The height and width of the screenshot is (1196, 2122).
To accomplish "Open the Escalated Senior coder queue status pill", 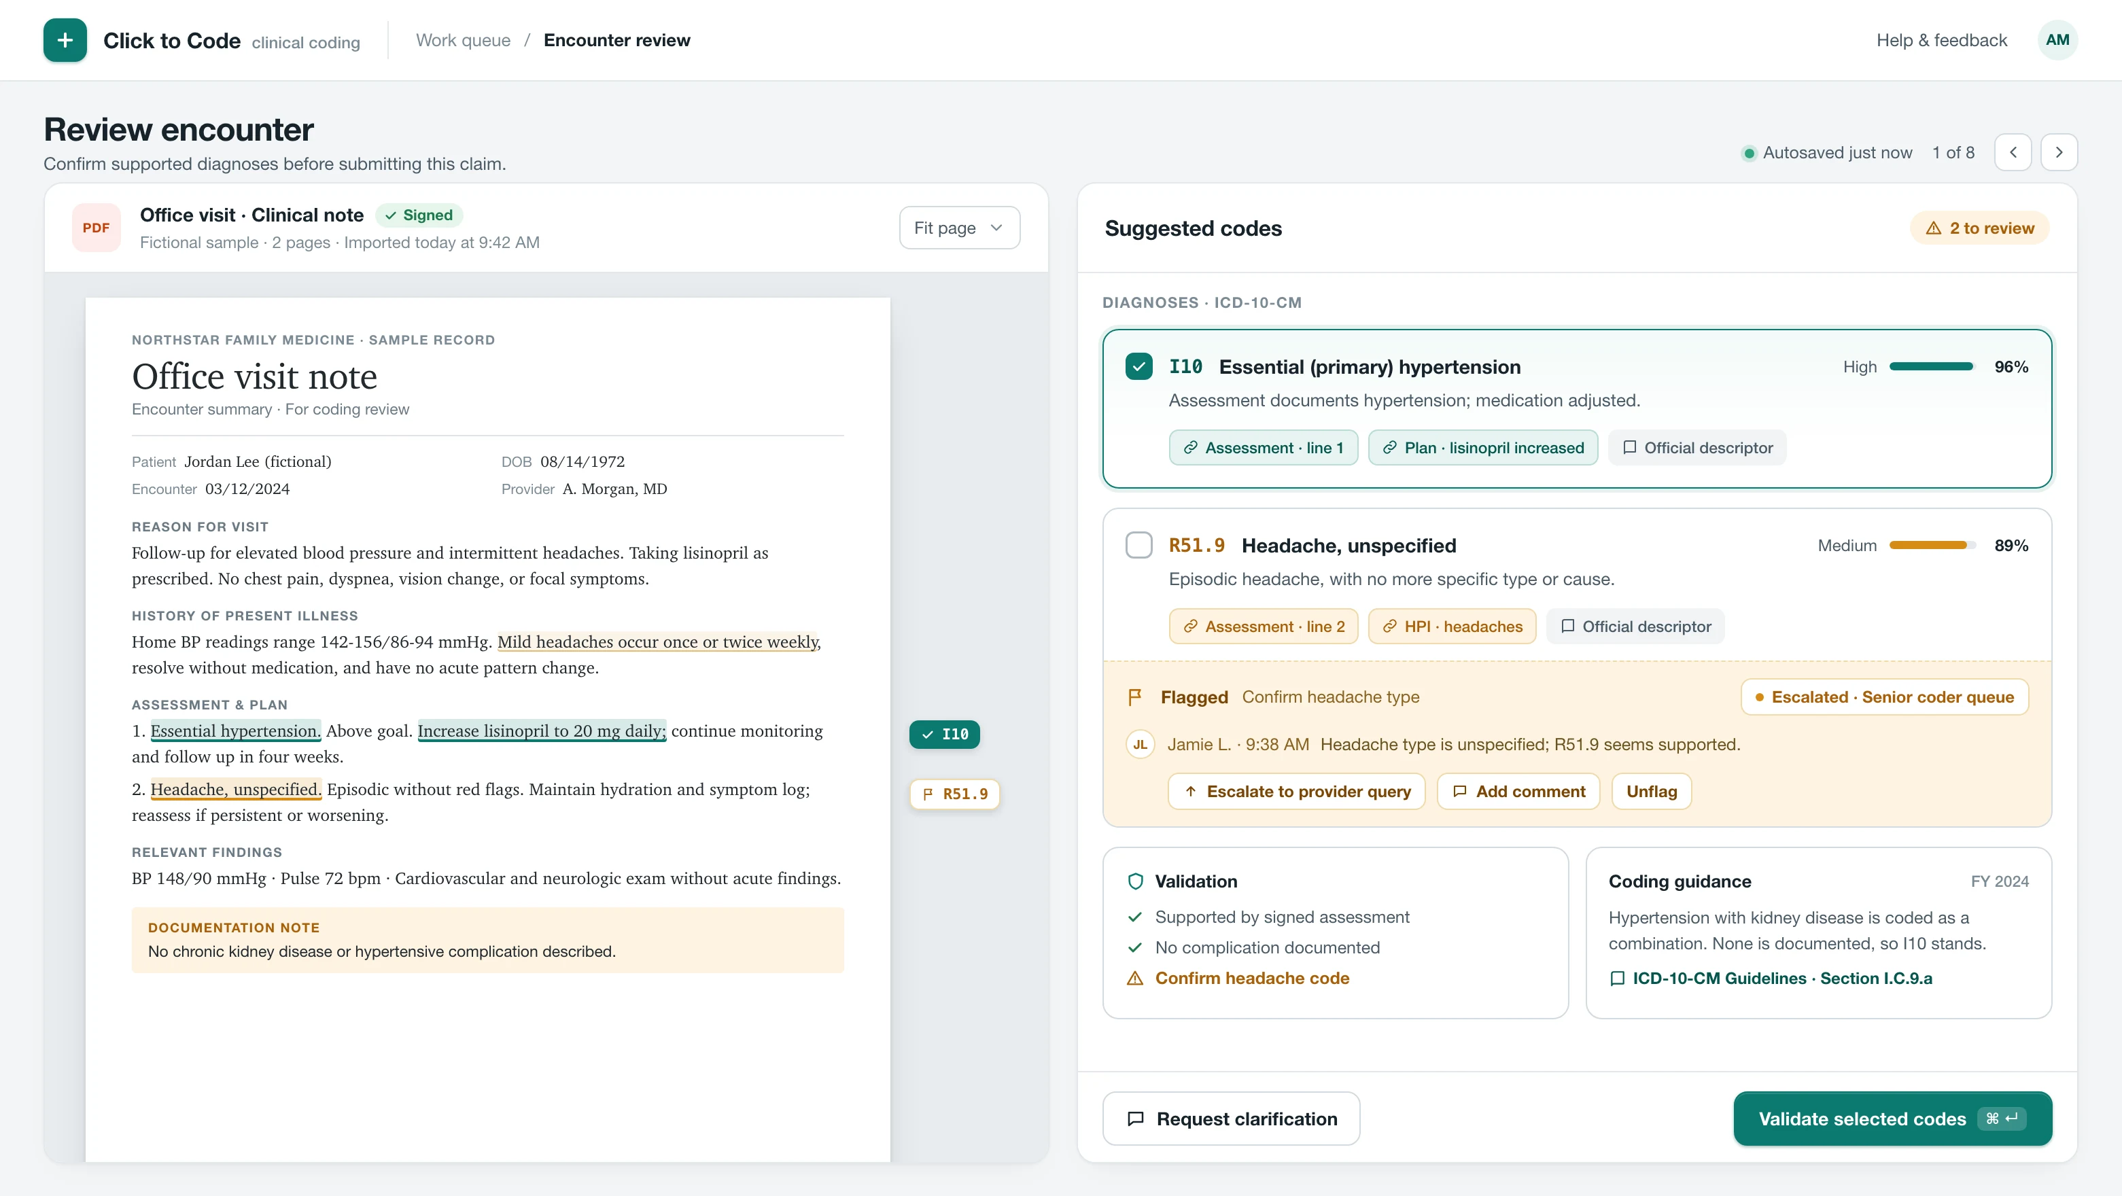I will [x=1884, y=697].
